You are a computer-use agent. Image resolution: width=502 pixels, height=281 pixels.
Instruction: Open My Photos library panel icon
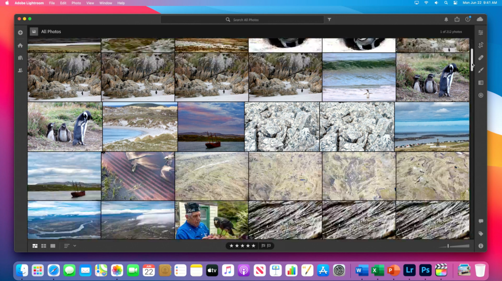(20, 58)
